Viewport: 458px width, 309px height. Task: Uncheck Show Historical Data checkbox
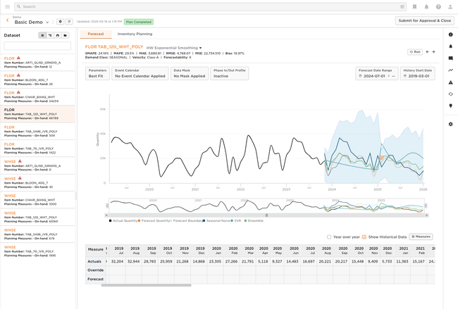(364, 237)
